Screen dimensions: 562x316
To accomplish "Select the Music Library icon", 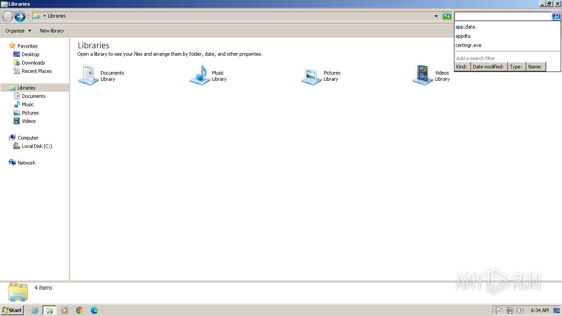I will click(x=200, y=75).
